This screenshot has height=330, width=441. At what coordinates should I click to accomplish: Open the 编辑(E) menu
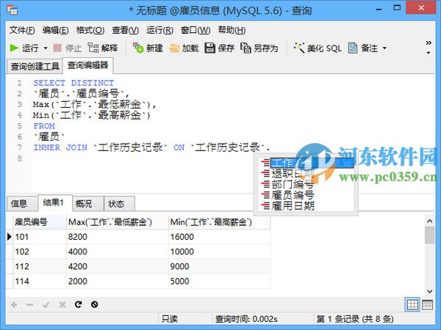tap(55, 30)
